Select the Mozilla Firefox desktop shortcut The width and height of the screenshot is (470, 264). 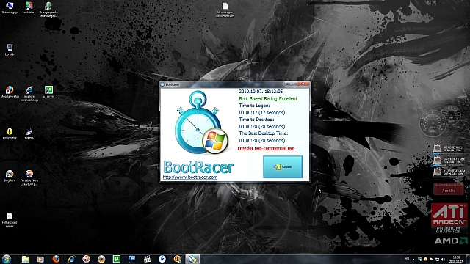10,92
